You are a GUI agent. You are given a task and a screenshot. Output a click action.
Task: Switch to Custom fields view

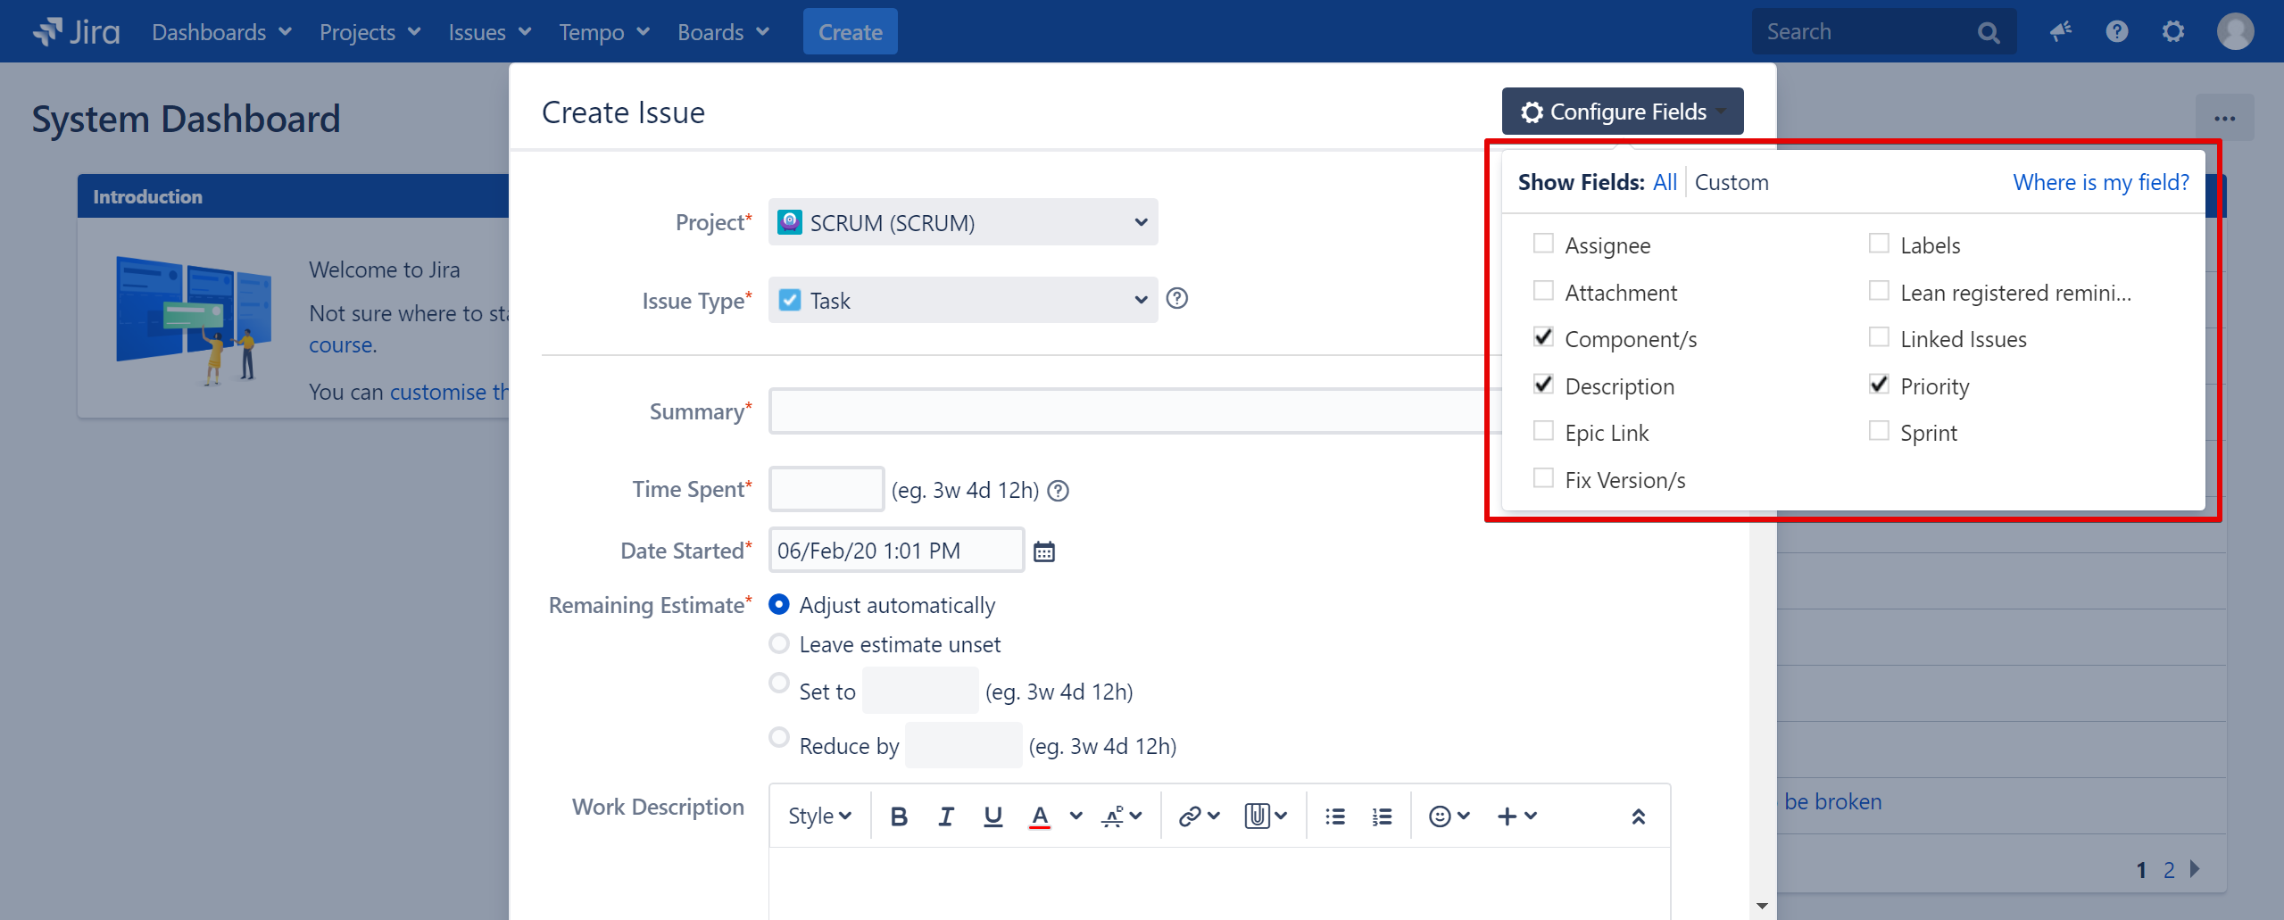click(x=1732, y=182)
